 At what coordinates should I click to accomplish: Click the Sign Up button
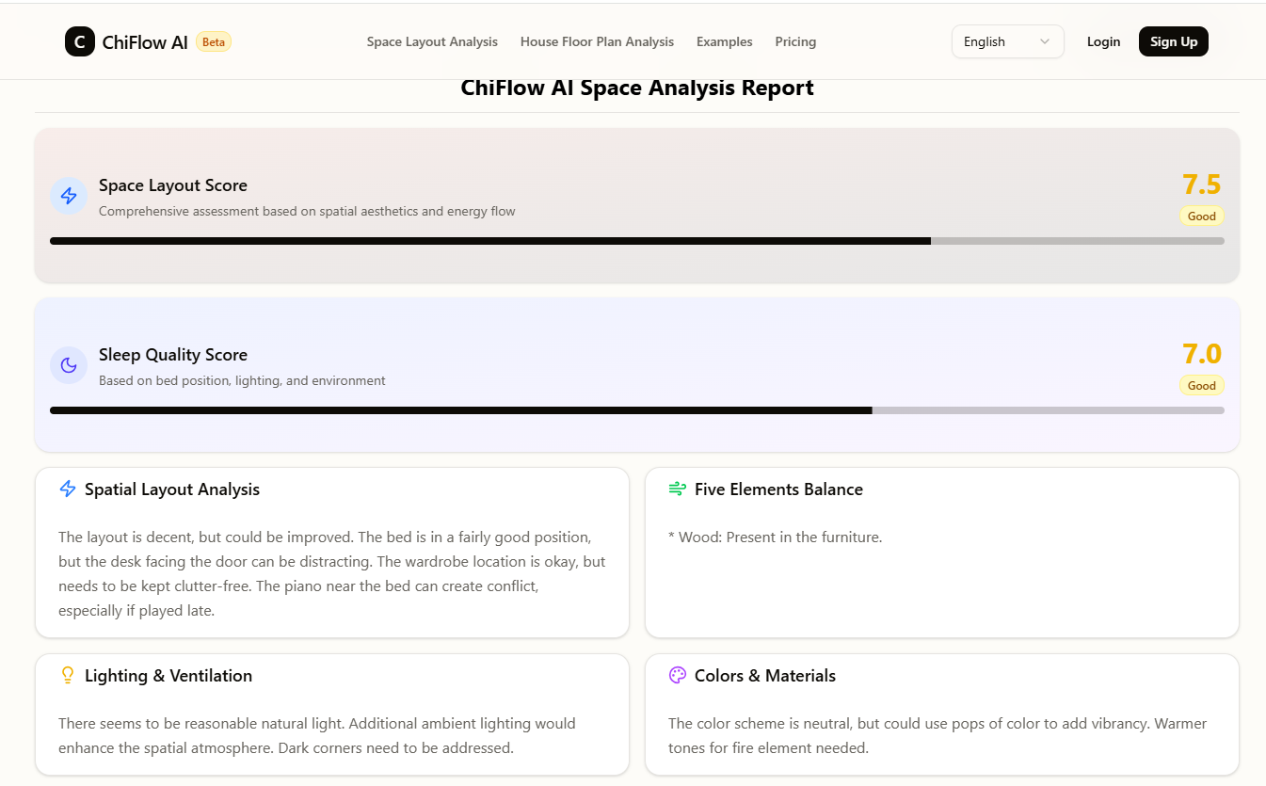pos(1174,41)
